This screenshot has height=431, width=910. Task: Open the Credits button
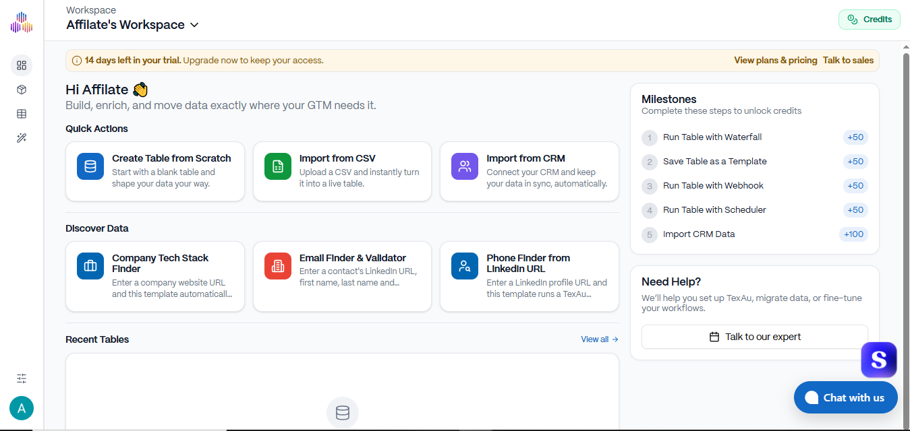point(870,20)
